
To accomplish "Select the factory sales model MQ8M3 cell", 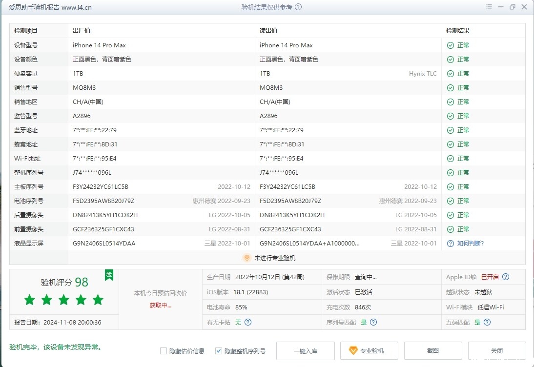I will point(84,88).
